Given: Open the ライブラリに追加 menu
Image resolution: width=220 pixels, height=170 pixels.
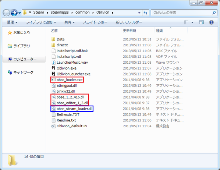Looking at the screenshot, I should click(41, 22).
